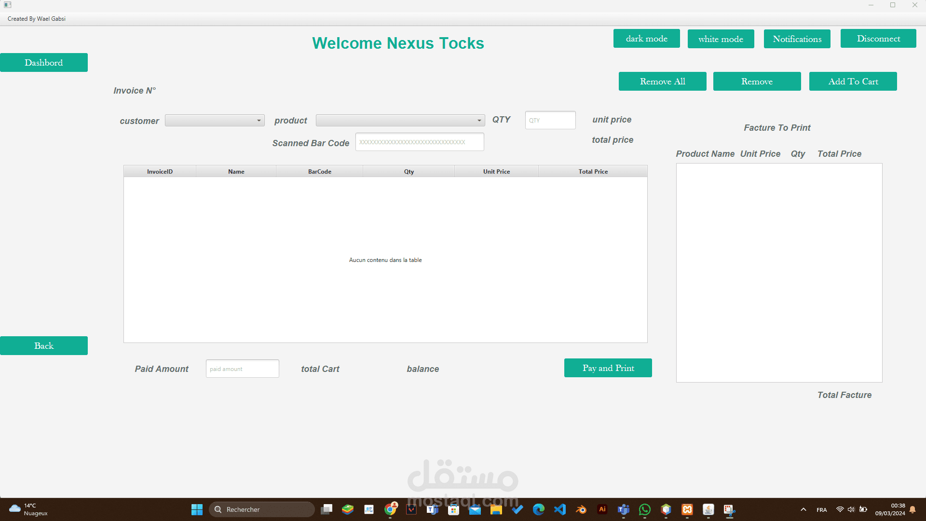The image size is (926, 521).
Task: Open WhatsApp from the taskbar
Action: click(x=645, y=509)
